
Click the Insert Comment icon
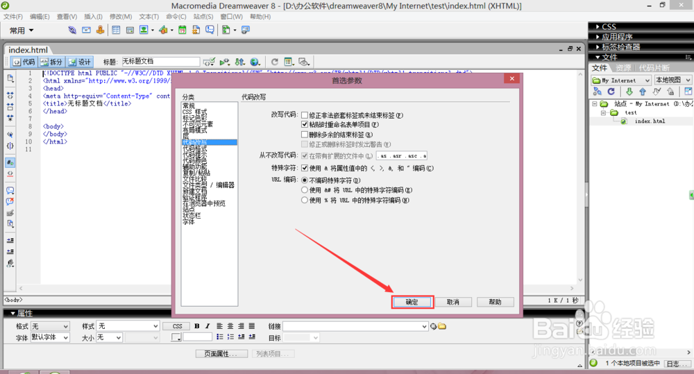point(210,30)
